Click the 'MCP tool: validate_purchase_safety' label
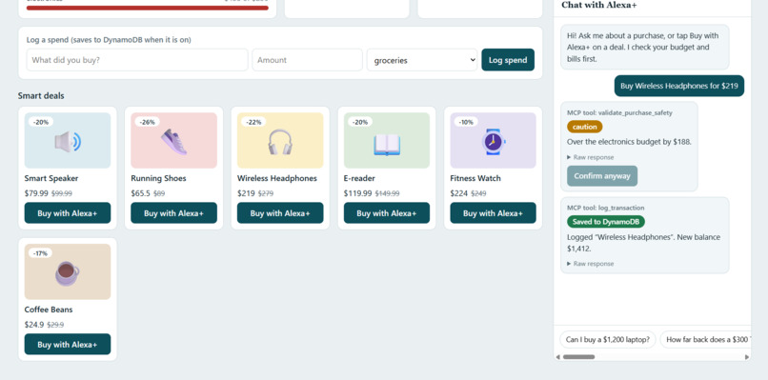This screenshot has width=768, height=380. click(619, 112)
